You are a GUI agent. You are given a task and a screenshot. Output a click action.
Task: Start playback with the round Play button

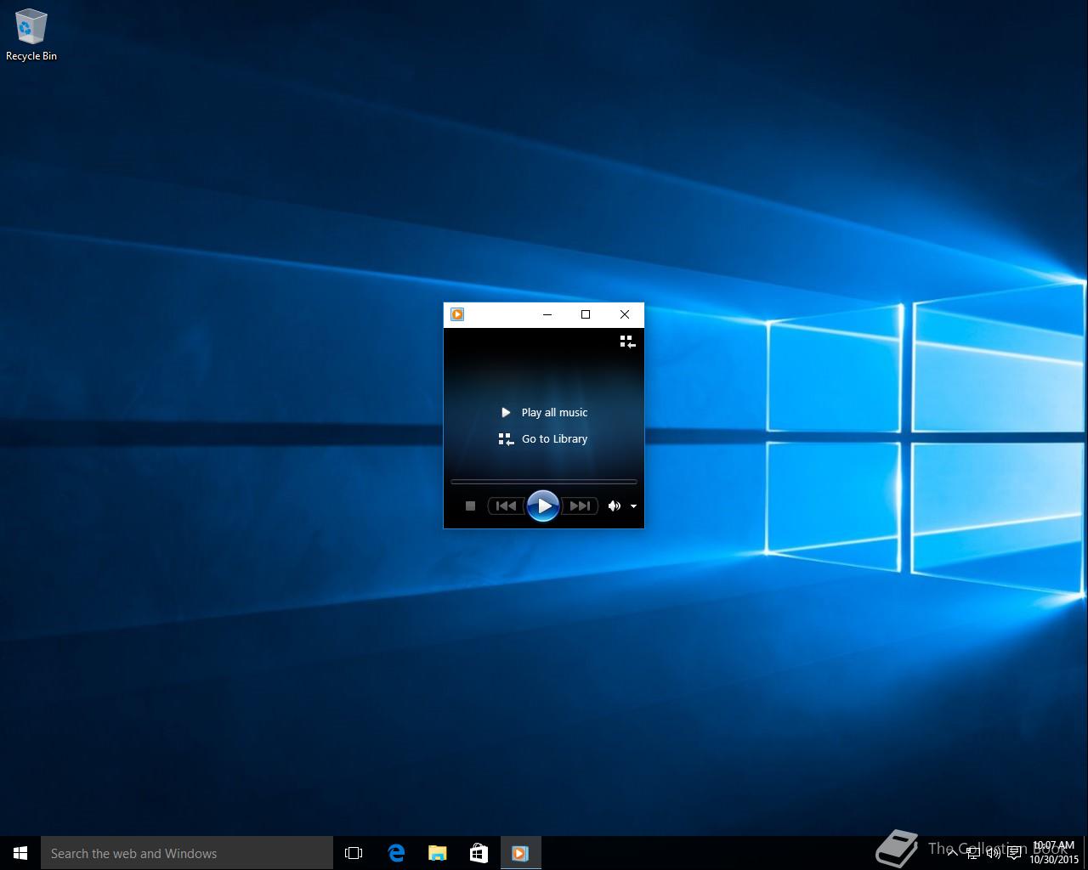pos(543,506)
